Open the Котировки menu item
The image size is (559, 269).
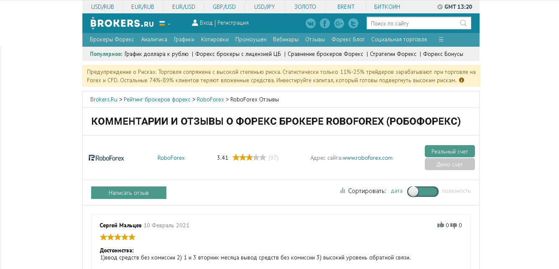[x=214, y=40]
